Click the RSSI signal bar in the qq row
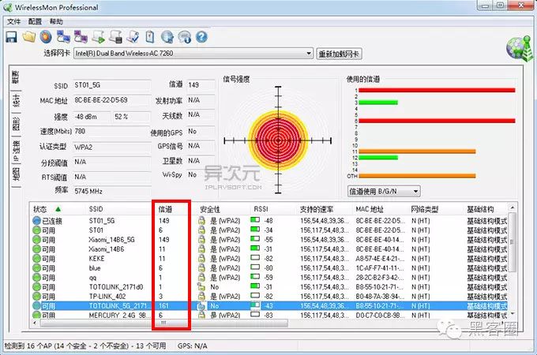Viewport: 537px width, 355px height. 255,277
